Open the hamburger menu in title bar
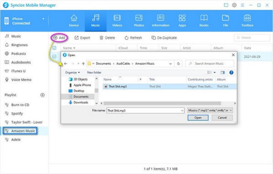Viewport: 273px width, 174px height. (x=242, y=5)
